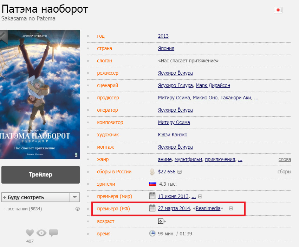Screen dimensions: 299x247
Task: Click the Russian flag viewers icon
Action: [153, 184]
